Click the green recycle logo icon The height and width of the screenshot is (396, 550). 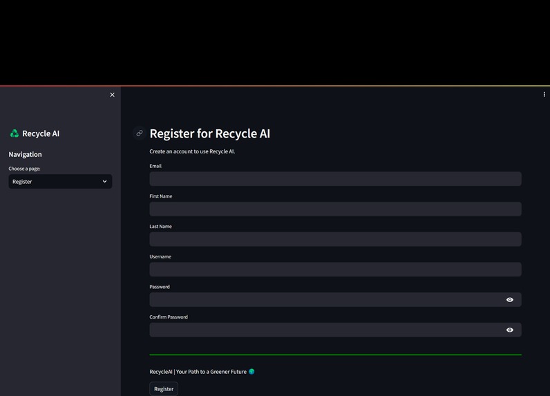tap(15, 133)
